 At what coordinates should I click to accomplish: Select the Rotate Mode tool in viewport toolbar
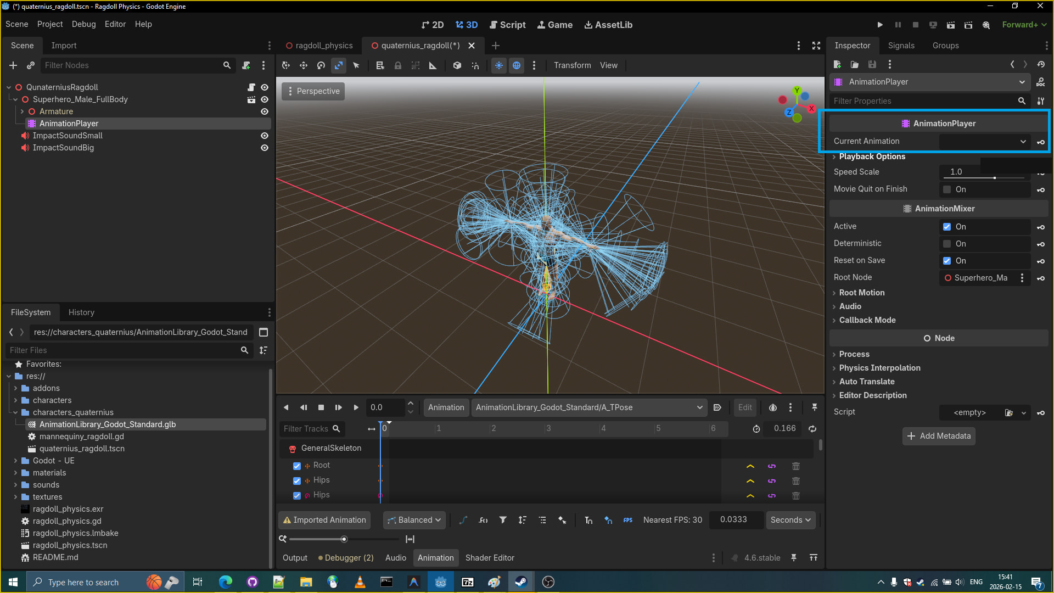click(x=321, y=65)
